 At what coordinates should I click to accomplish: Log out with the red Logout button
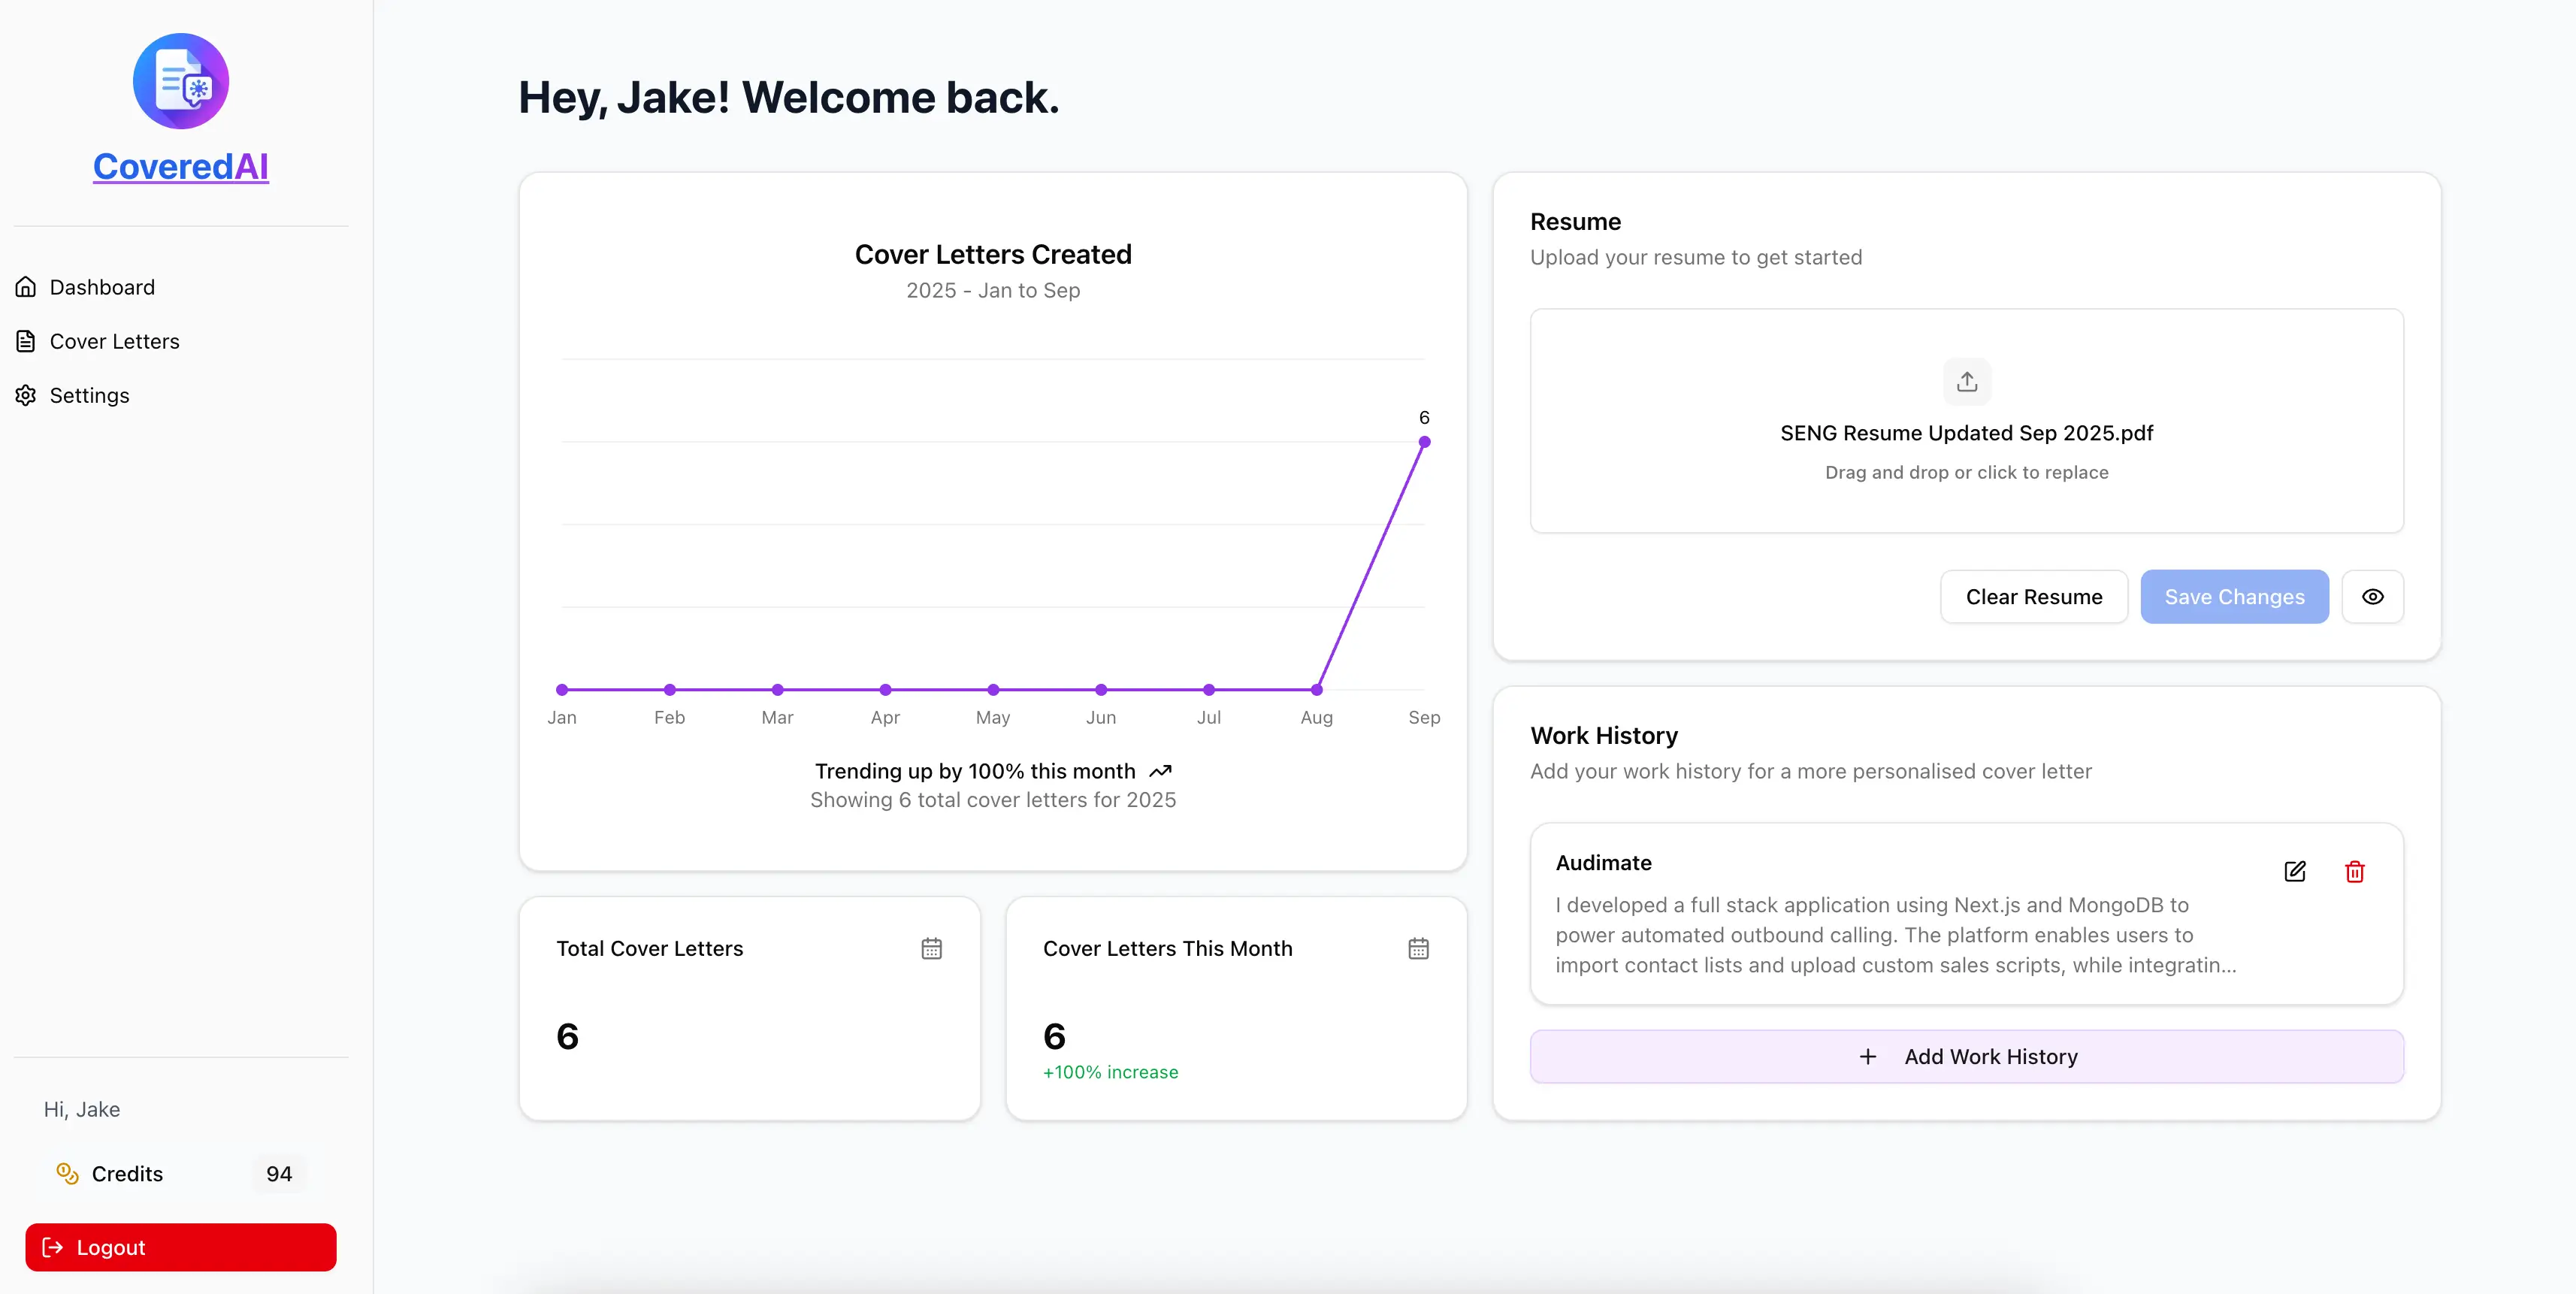(x=181, y=1247)
